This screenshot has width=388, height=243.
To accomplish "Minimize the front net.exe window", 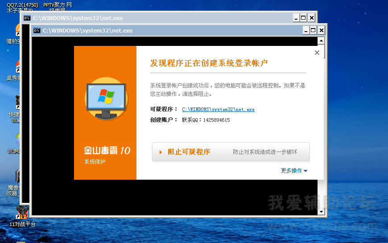I will click(306, 30).
